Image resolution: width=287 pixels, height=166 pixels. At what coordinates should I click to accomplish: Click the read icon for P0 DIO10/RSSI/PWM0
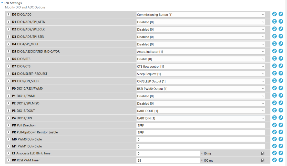[274, 88]
